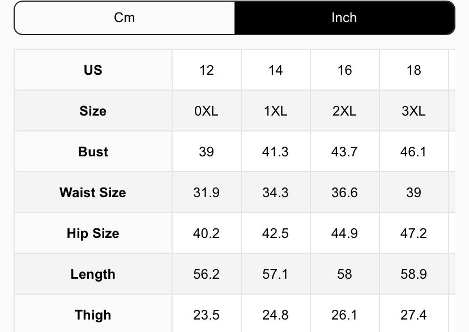The image size is (469, 332).
Task: Click the 3XL size cell
Action: click(x=413, y=110)
